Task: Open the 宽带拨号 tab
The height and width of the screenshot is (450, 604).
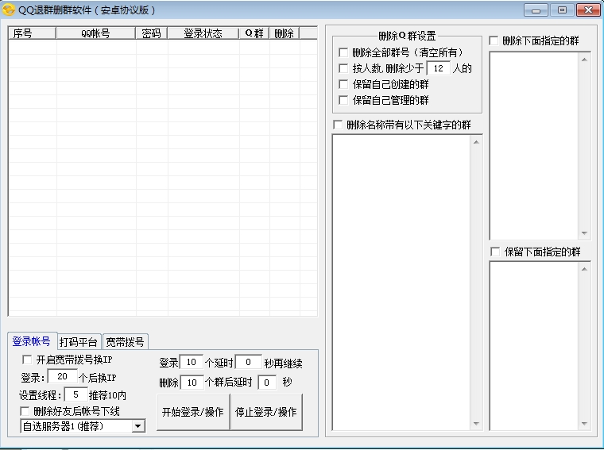Action: tap(126, 341)
